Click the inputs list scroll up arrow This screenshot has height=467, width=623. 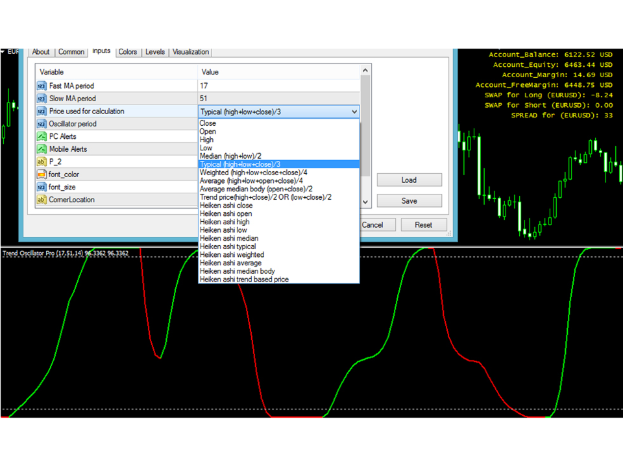point(365,71)
